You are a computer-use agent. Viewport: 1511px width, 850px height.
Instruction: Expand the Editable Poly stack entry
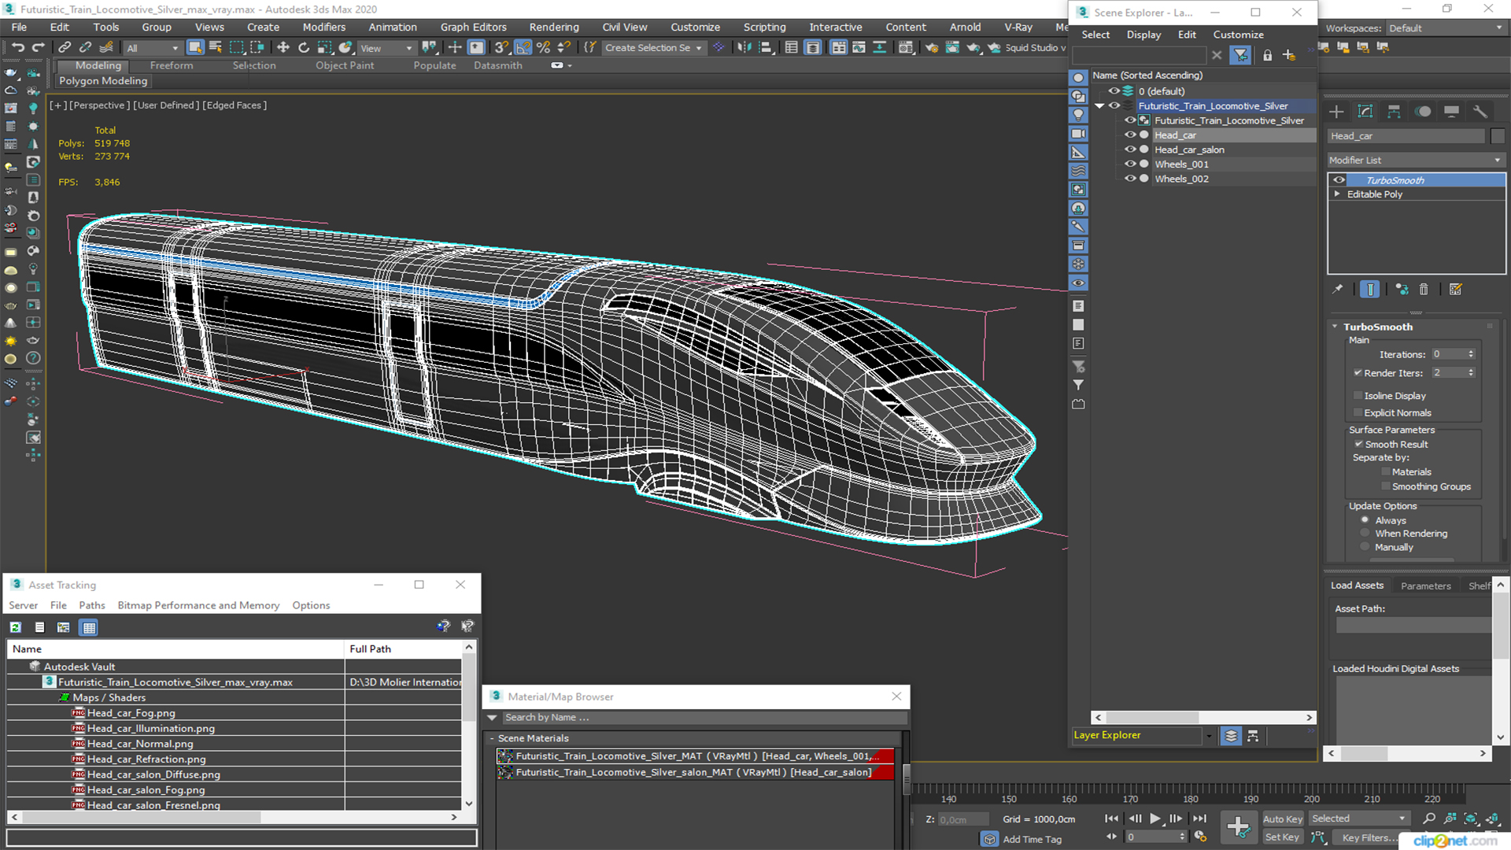click(1337, 194)
